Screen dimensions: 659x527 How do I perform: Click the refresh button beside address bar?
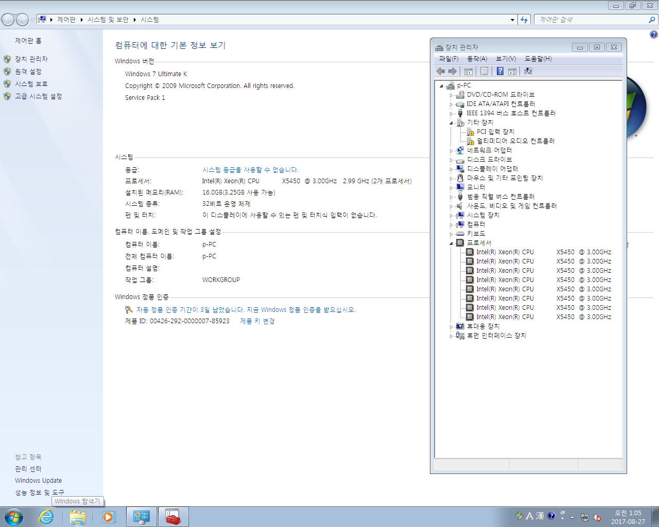point(524,20)
